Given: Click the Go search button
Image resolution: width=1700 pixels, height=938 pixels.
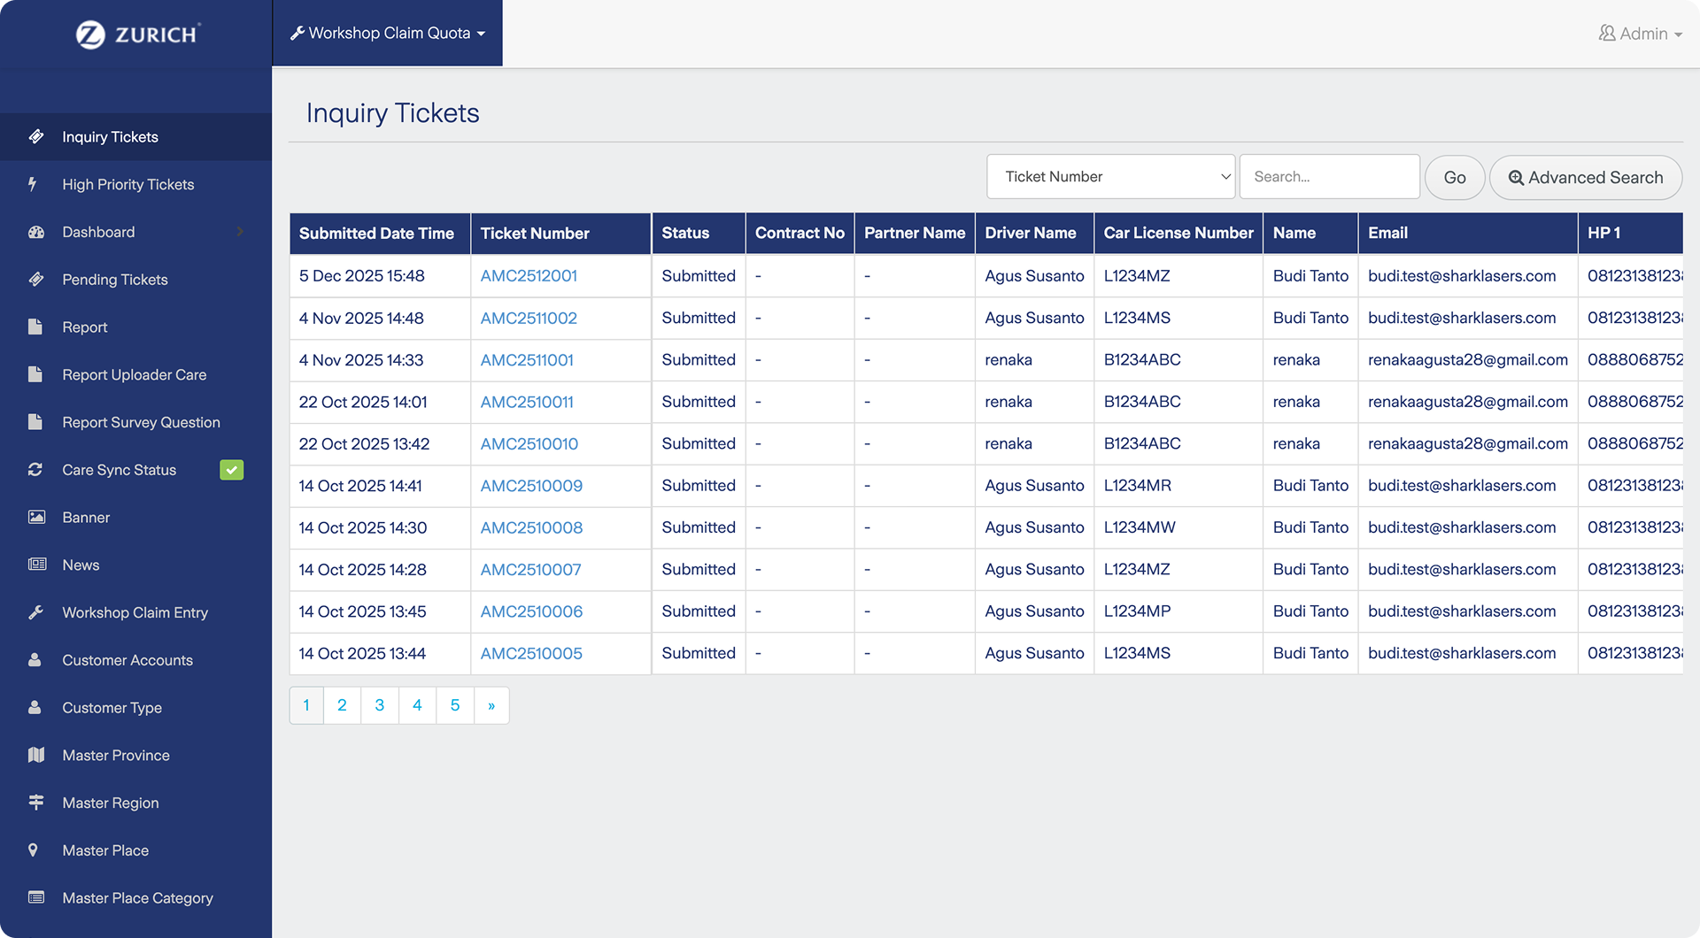Looking at the screenshot, I should [1455, 177].
